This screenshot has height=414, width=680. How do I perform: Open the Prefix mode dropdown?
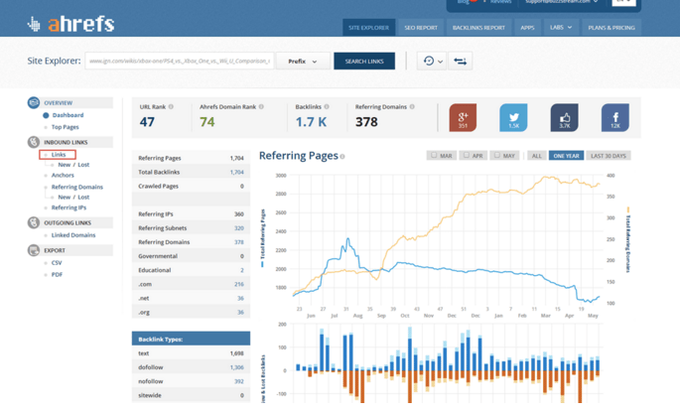pyautogui.click(x=303, y=62)
